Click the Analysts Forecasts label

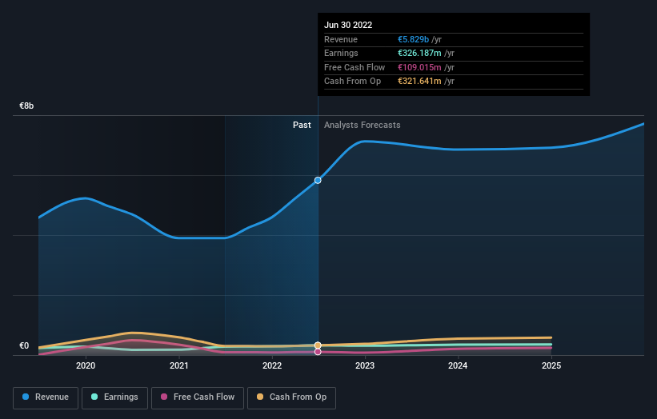(x=362, y=126)
